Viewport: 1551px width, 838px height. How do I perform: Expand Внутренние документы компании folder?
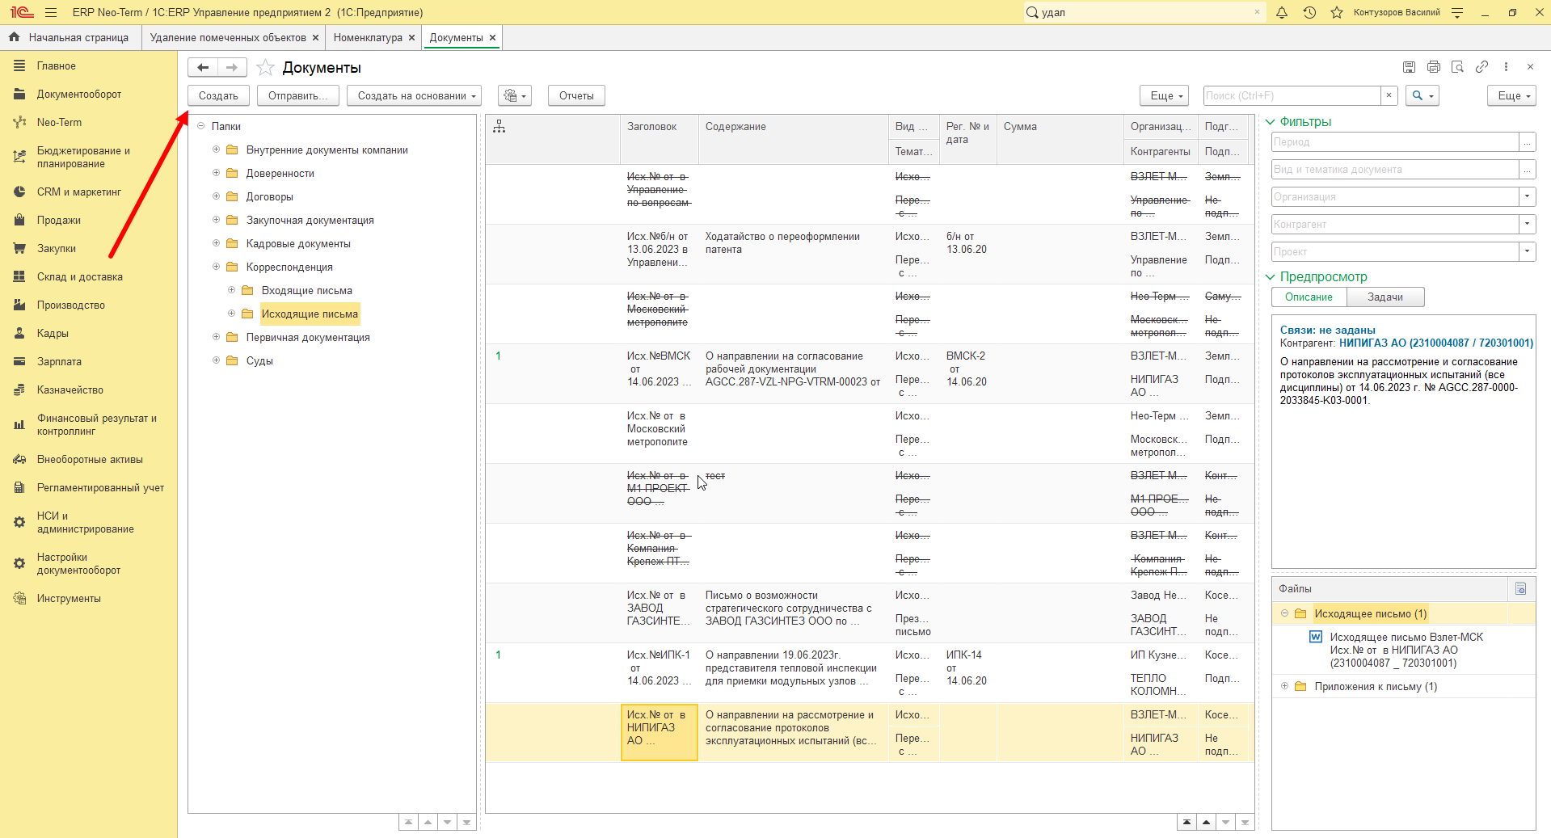(x=216, y=149)
